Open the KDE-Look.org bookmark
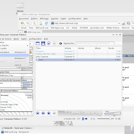This screenshot has height=134, width=134. [42, 28]
